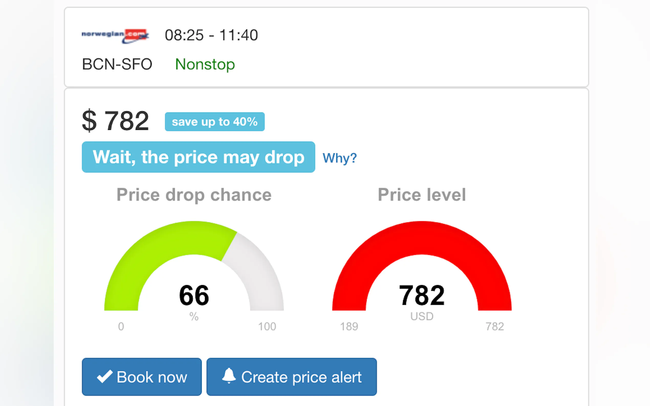Click the 100 maximum label on chance gauge

coord(267,326)
